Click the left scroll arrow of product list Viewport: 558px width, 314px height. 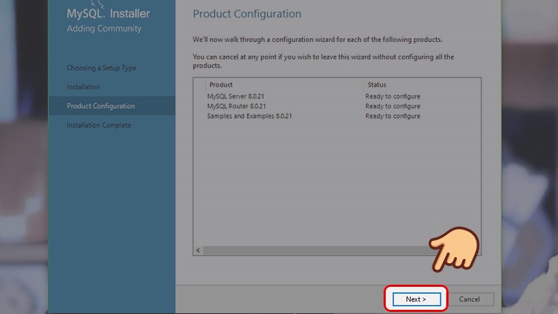point(198,251)
